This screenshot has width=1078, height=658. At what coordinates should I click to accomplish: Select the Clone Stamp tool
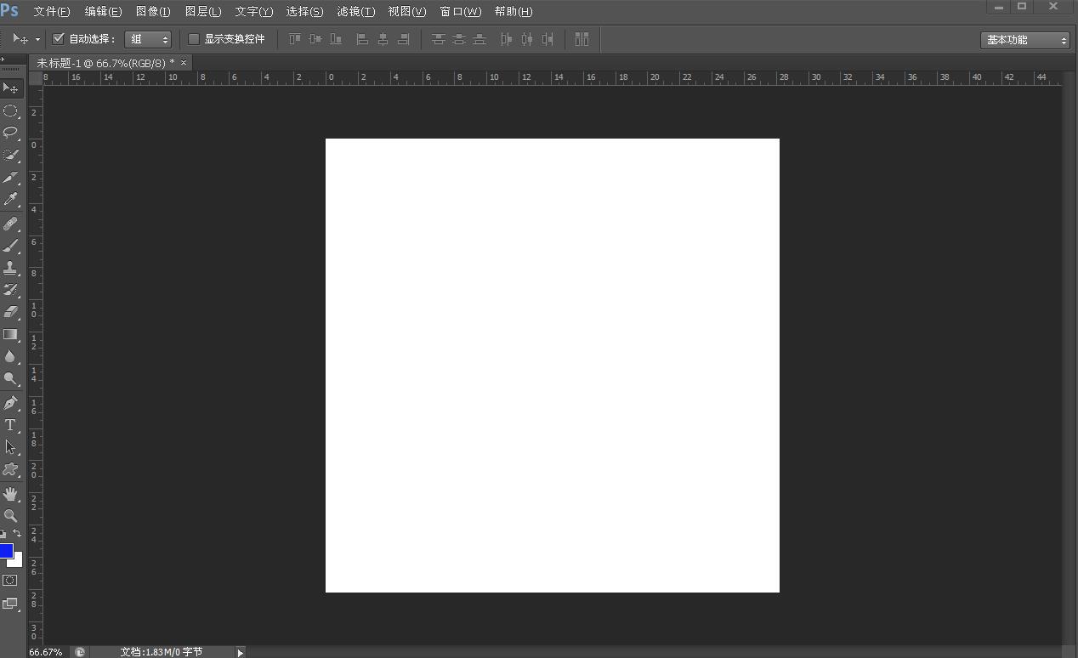click(11, 268)
